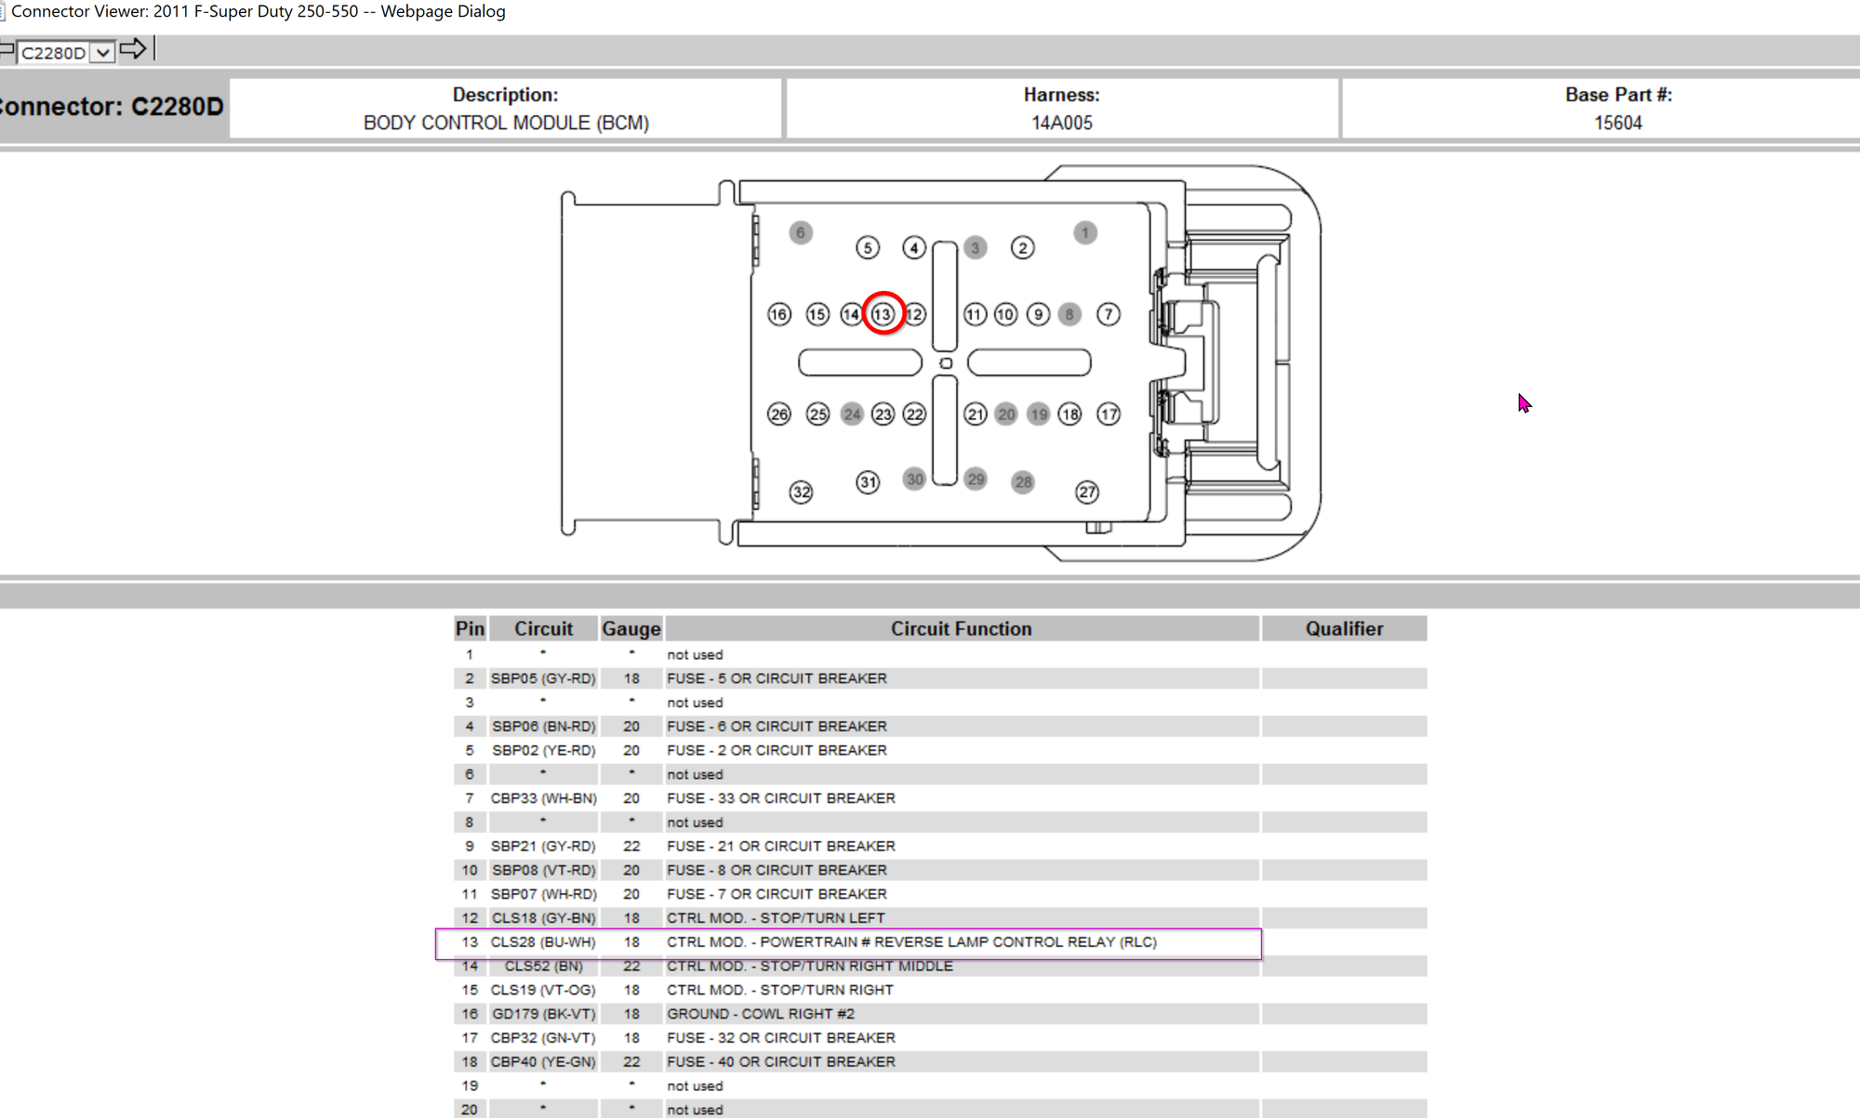The image size is (1860, 1118).
Task: Click the red-circled pin 13 in diagram
Action: [x=883, y=314]
